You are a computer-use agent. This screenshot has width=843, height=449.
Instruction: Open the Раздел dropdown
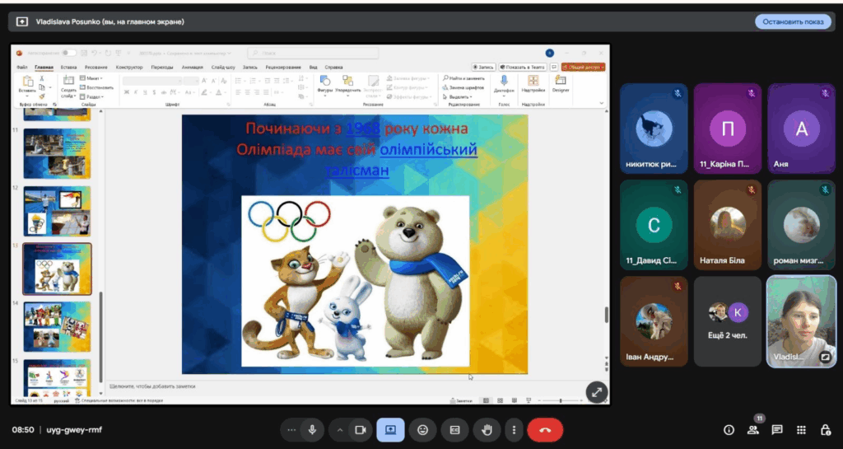pyautogui.click(x=91, y=96)
